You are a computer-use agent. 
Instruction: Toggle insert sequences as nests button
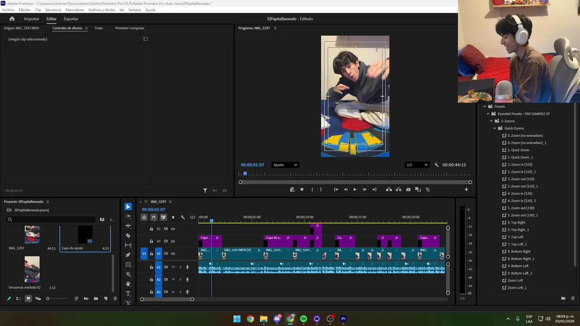click(x=144, y=217)
